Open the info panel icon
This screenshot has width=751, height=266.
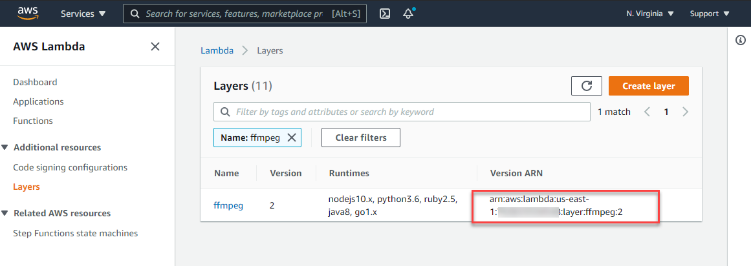(x=741, y=41)
